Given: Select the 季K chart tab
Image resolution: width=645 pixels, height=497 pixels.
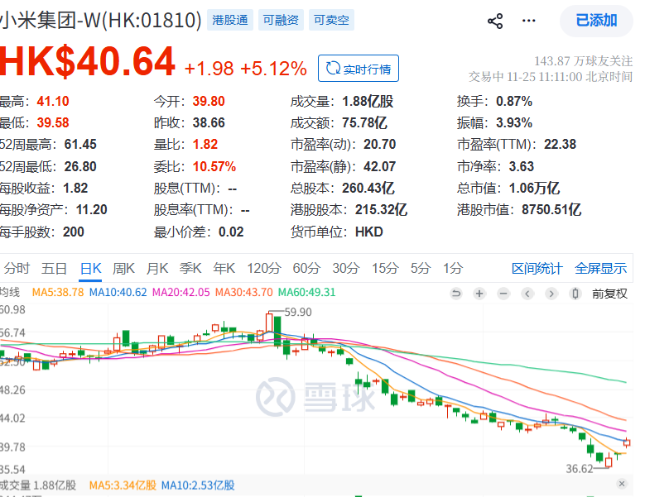Looking at the screenshot, I should point(190,268).
